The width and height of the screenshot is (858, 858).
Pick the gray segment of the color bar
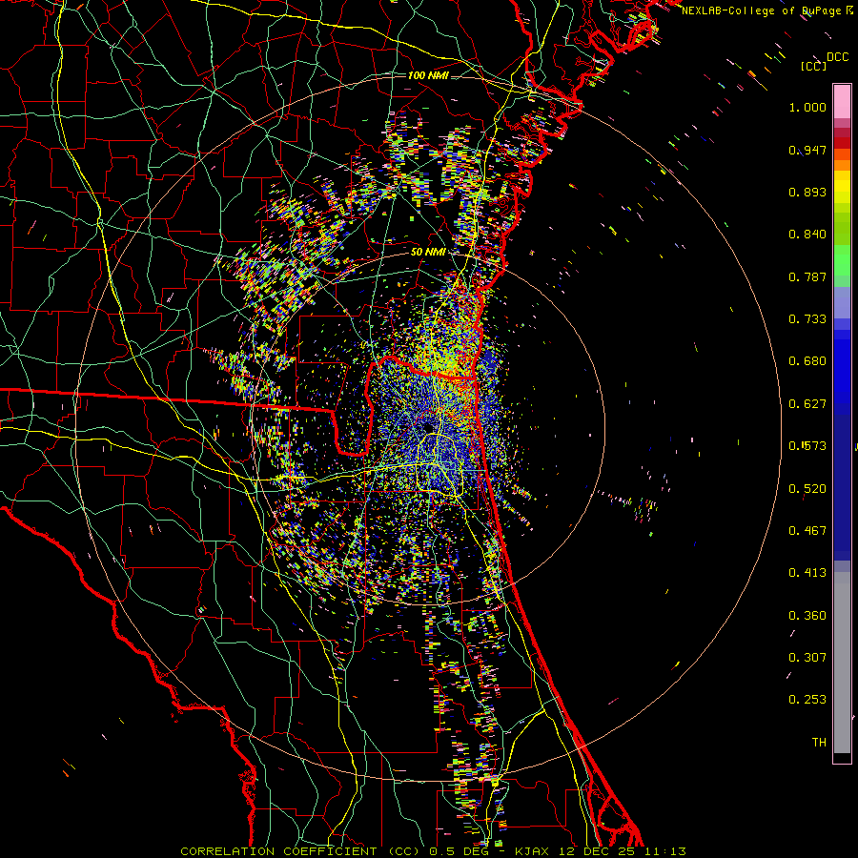pyautogui.click(x=842, y=663)
